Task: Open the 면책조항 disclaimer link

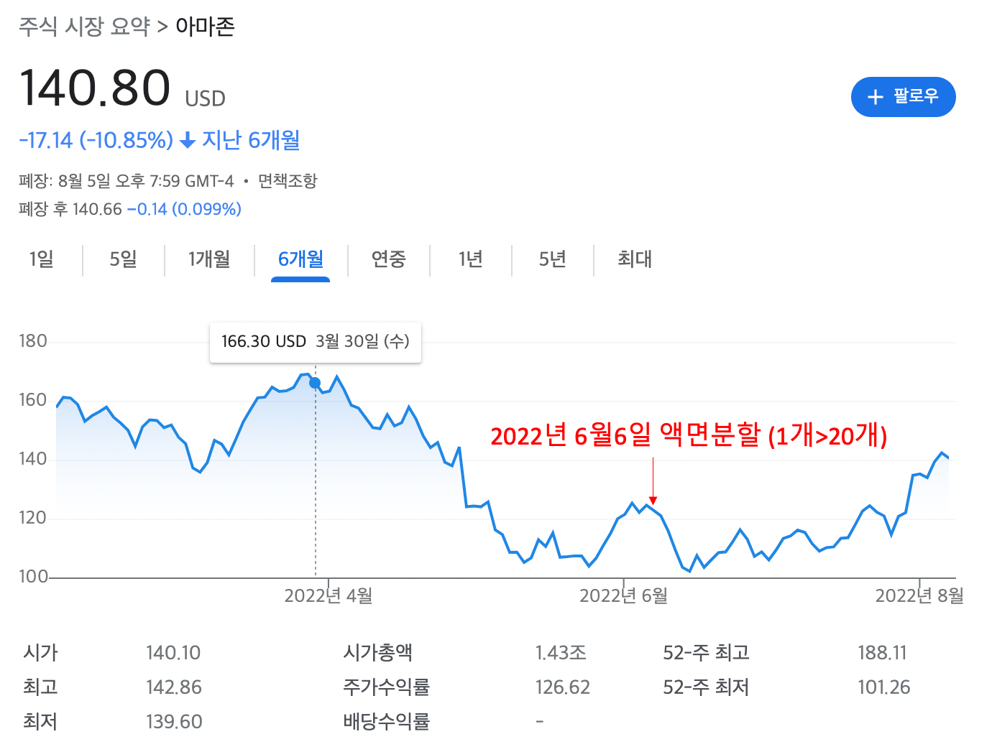Action: pos(288,181)
